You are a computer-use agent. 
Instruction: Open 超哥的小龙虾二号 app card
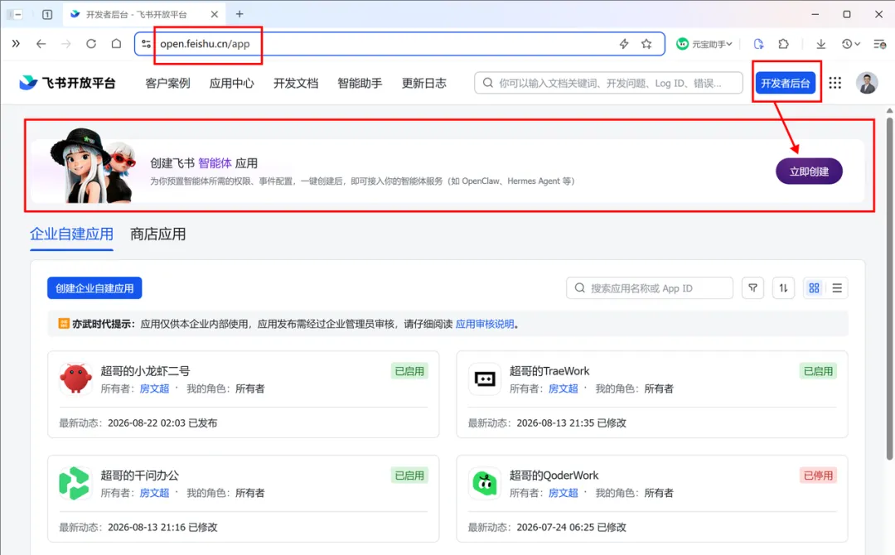click(243, 394)
